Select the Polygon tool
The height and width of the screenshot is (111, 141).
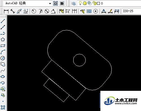point(3,40)
